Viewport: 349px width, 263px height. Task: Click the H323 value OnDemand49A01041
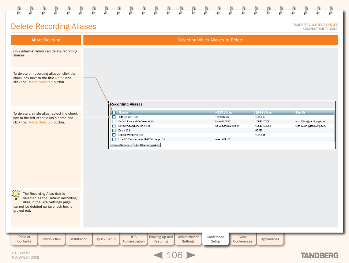pyautogui.click(x=227, y=126)
